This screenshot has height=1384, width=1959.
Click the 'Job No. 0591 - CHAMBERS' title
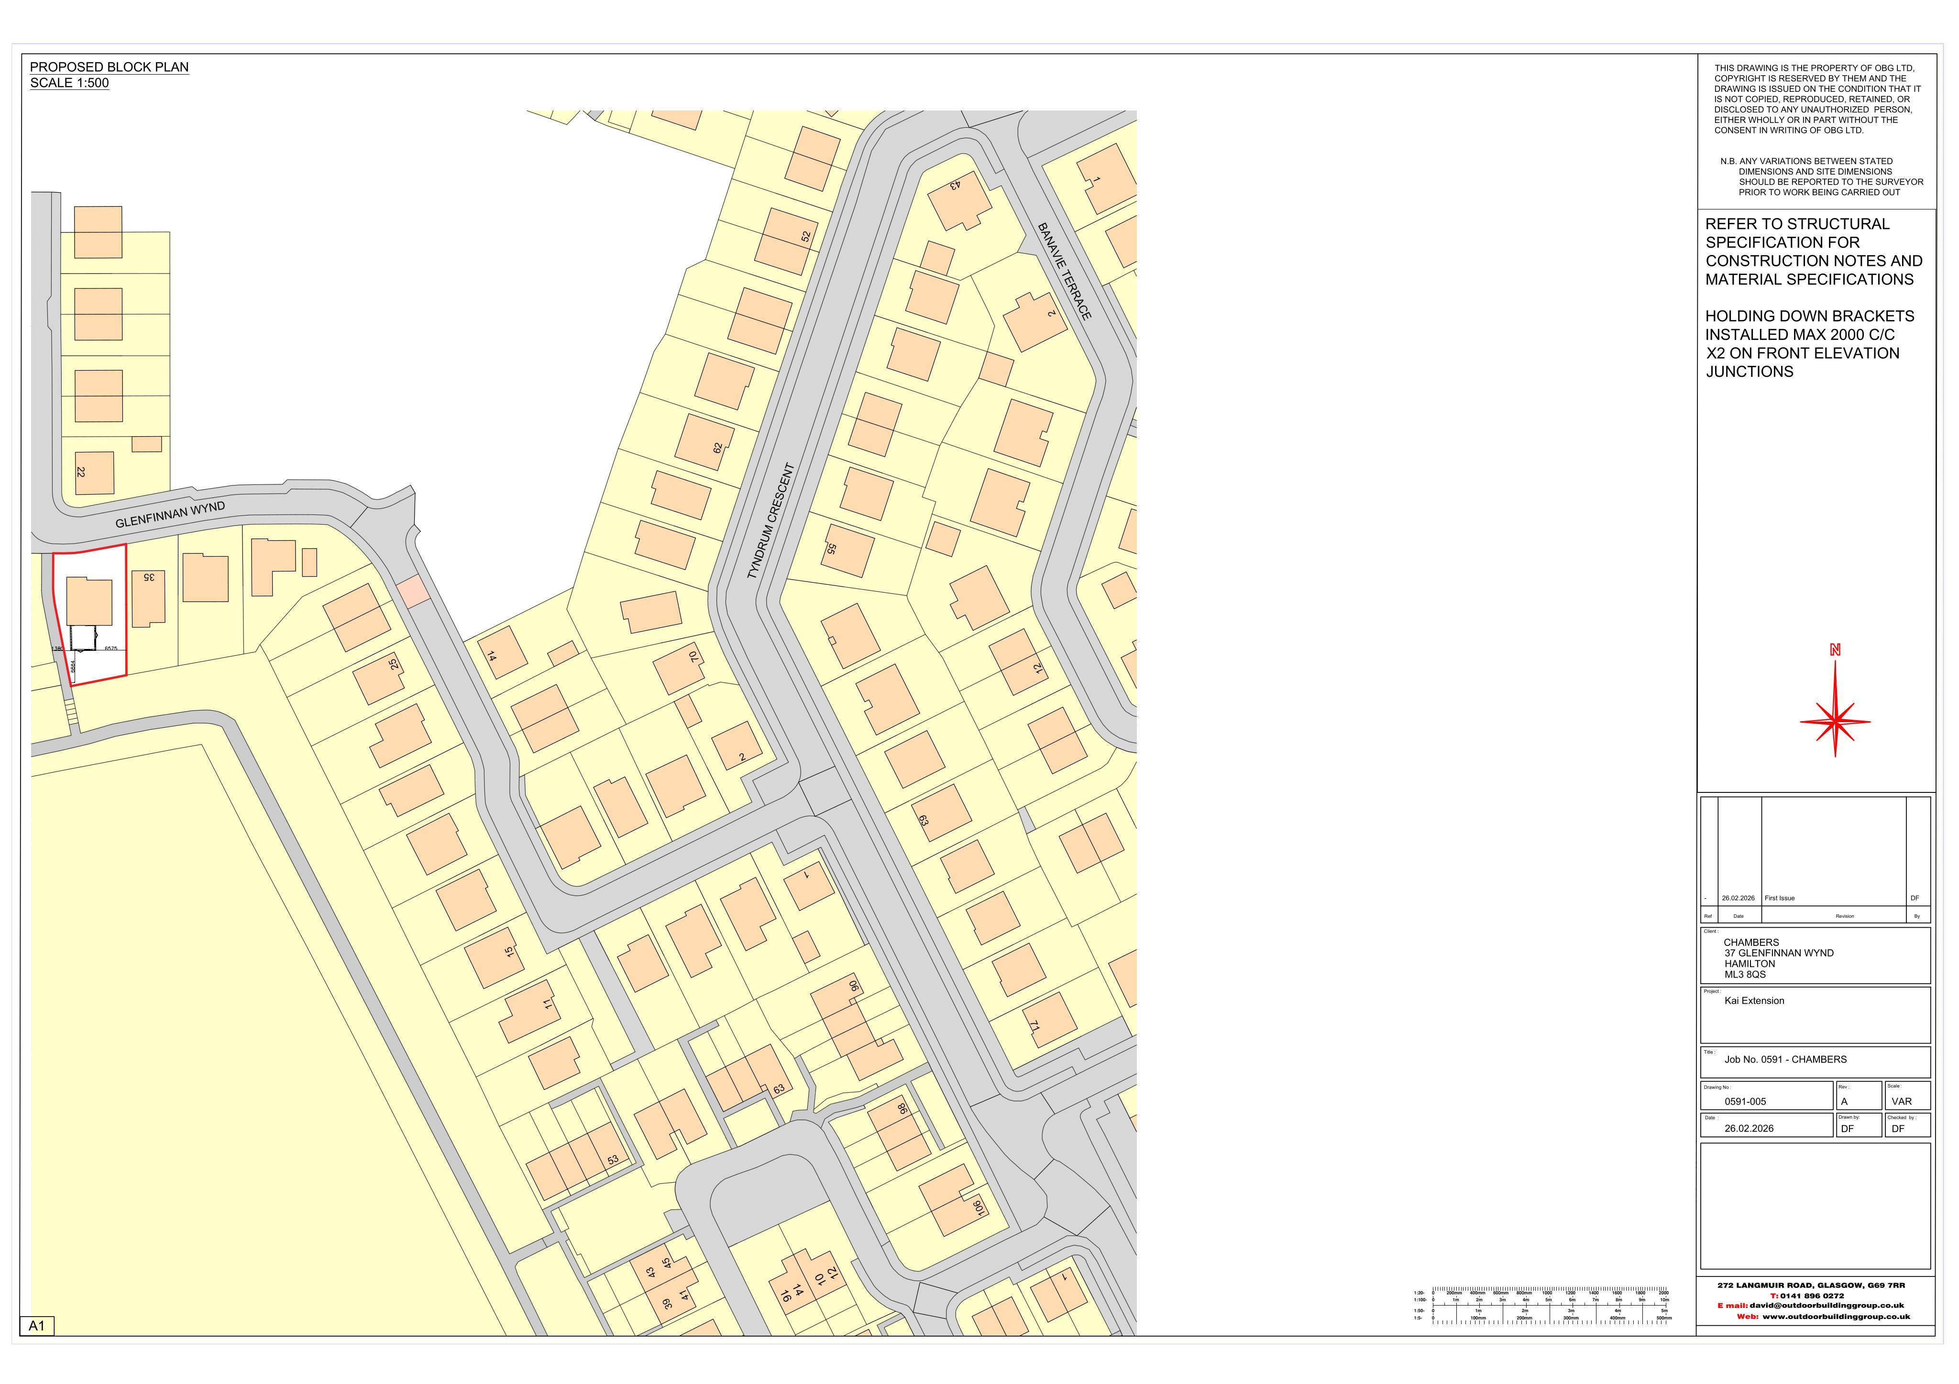pyautogui.click(x=1786, y=1059)
